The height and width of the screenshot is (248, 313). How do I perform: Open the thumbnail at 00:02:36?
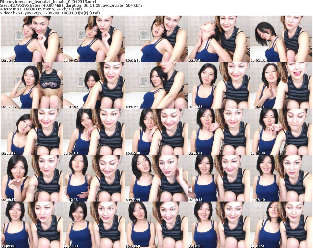click(32, 85)
